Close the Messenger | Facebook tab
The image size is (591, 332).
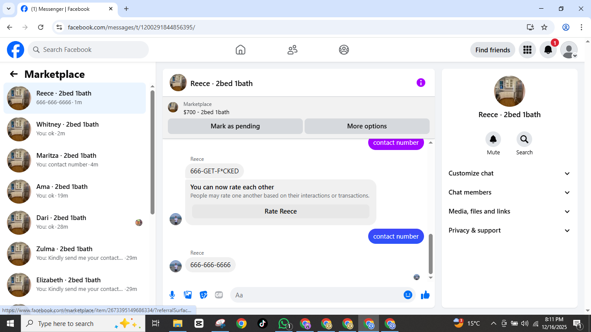pos(111,9)
